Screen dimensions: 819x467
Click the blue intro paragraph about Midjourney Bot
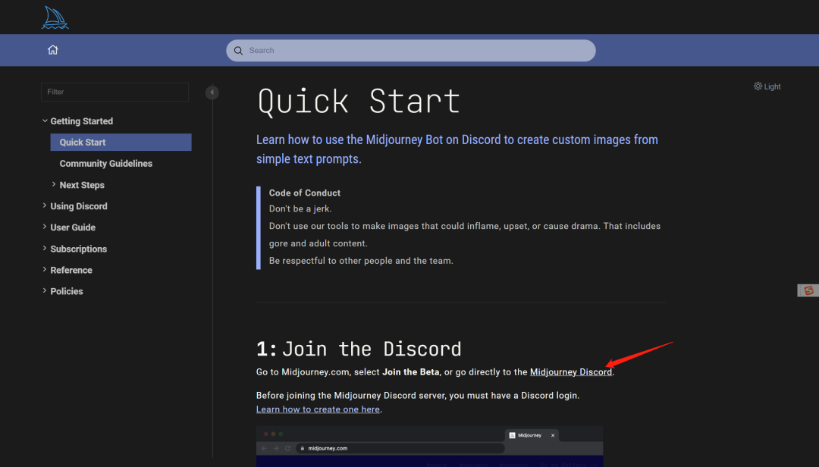point(457,149)
